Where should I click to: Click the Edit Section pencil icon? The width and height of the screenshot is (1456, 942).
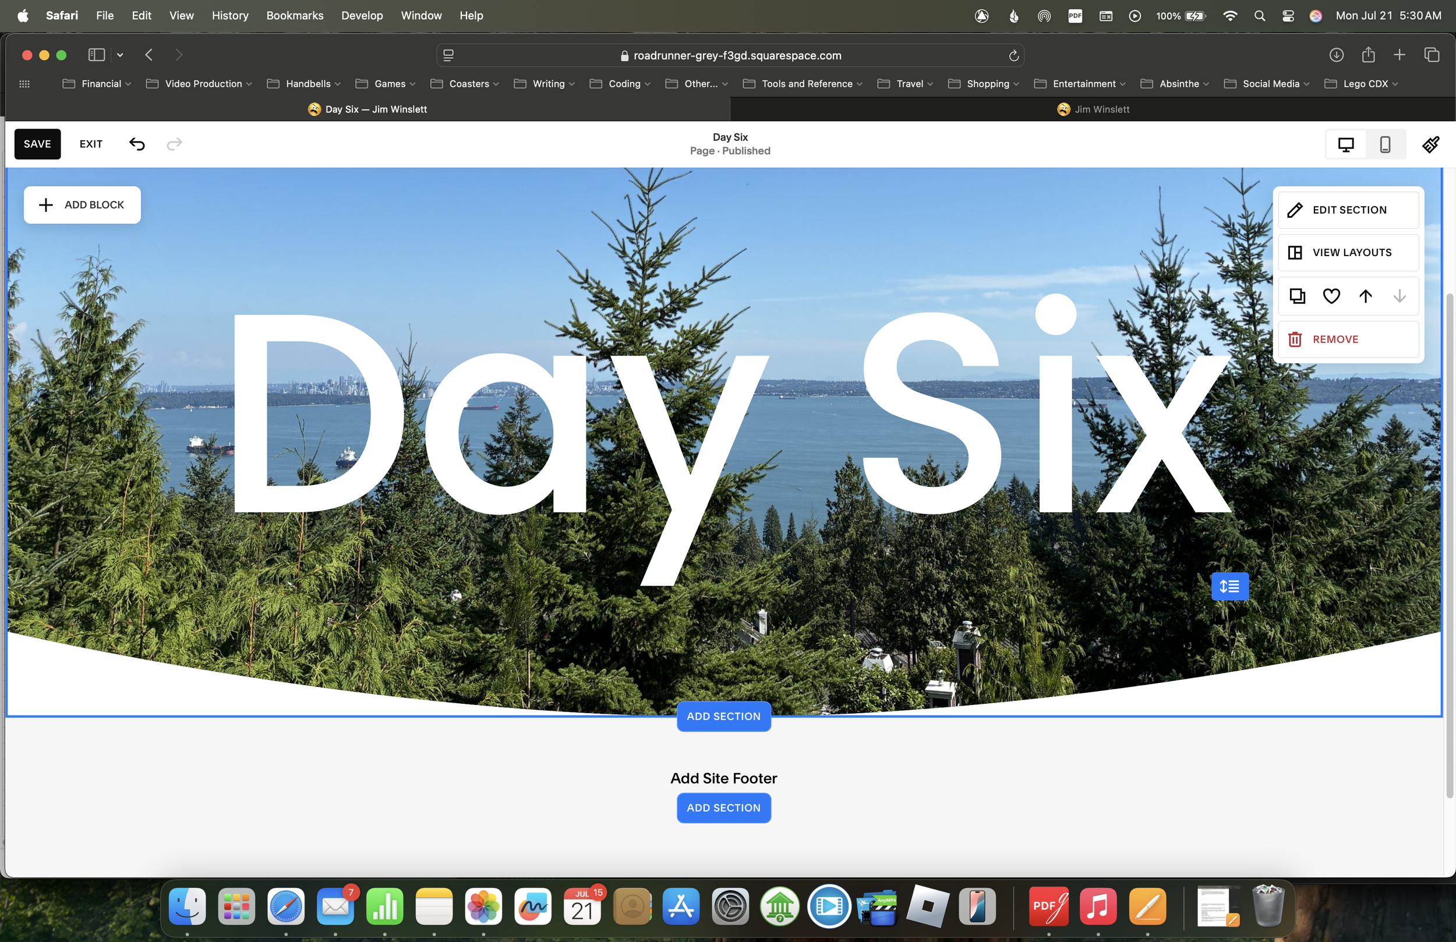(x=1295, y=210)
